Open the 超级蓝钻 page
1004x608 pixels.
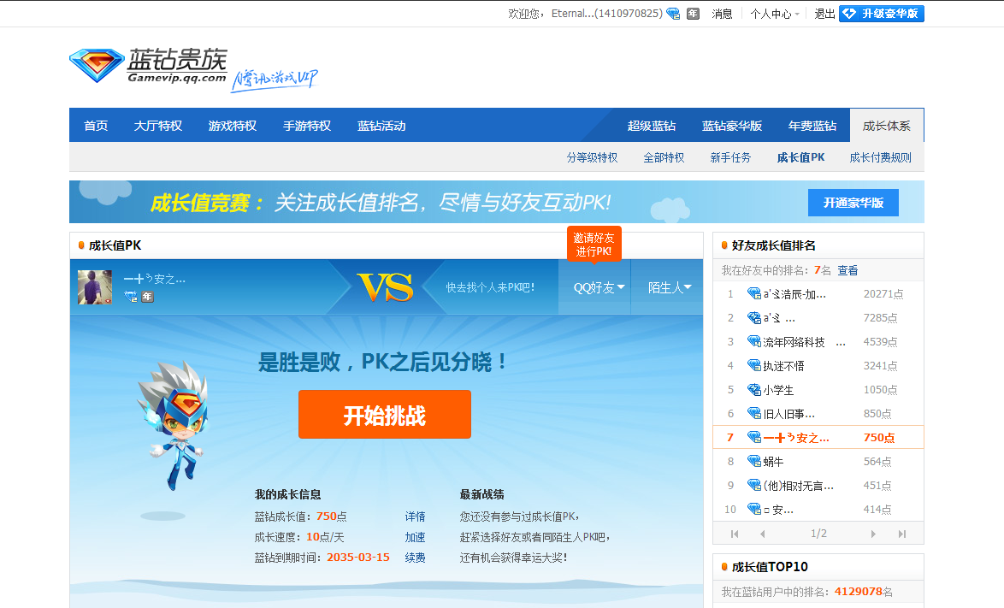tap(651, 126)
